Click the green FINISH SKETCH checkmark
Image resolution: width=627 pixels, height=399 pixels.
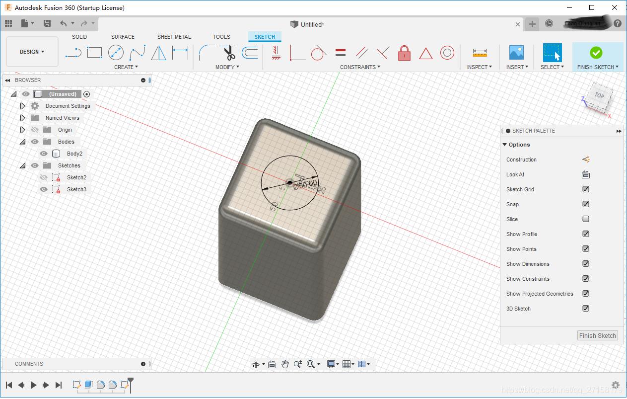point(596,53)
